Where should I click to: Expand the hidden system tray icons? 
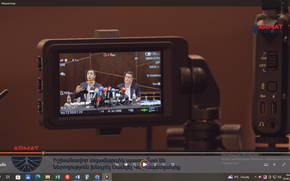[255, 177]
